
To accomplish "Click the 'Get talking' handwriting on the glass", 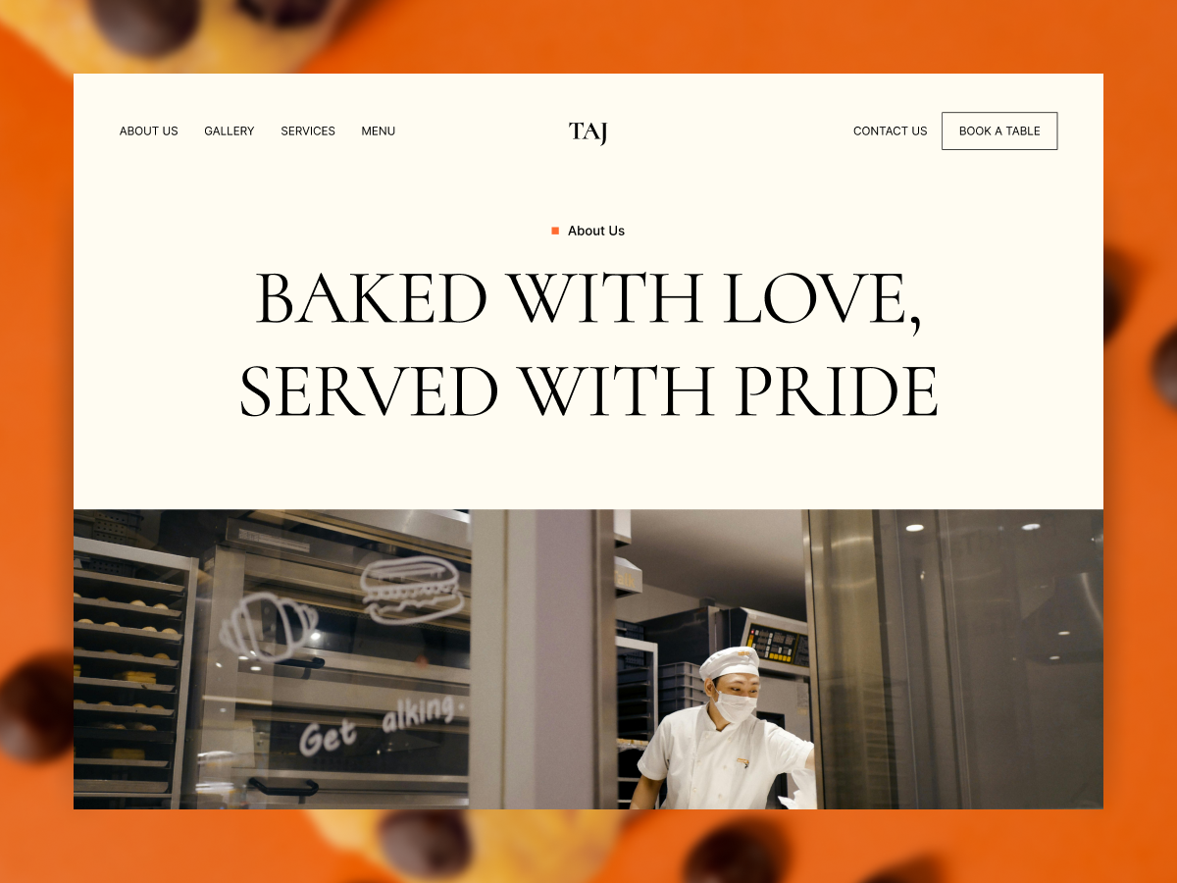I will click(x=378, y=724).
